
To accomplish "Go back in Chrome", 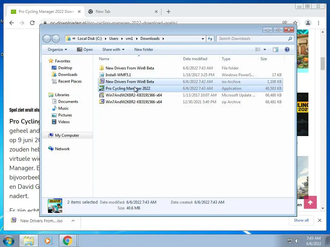I will click(x=12, y=23).
